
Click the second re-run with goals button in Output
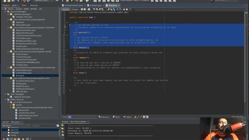(63, 129)
